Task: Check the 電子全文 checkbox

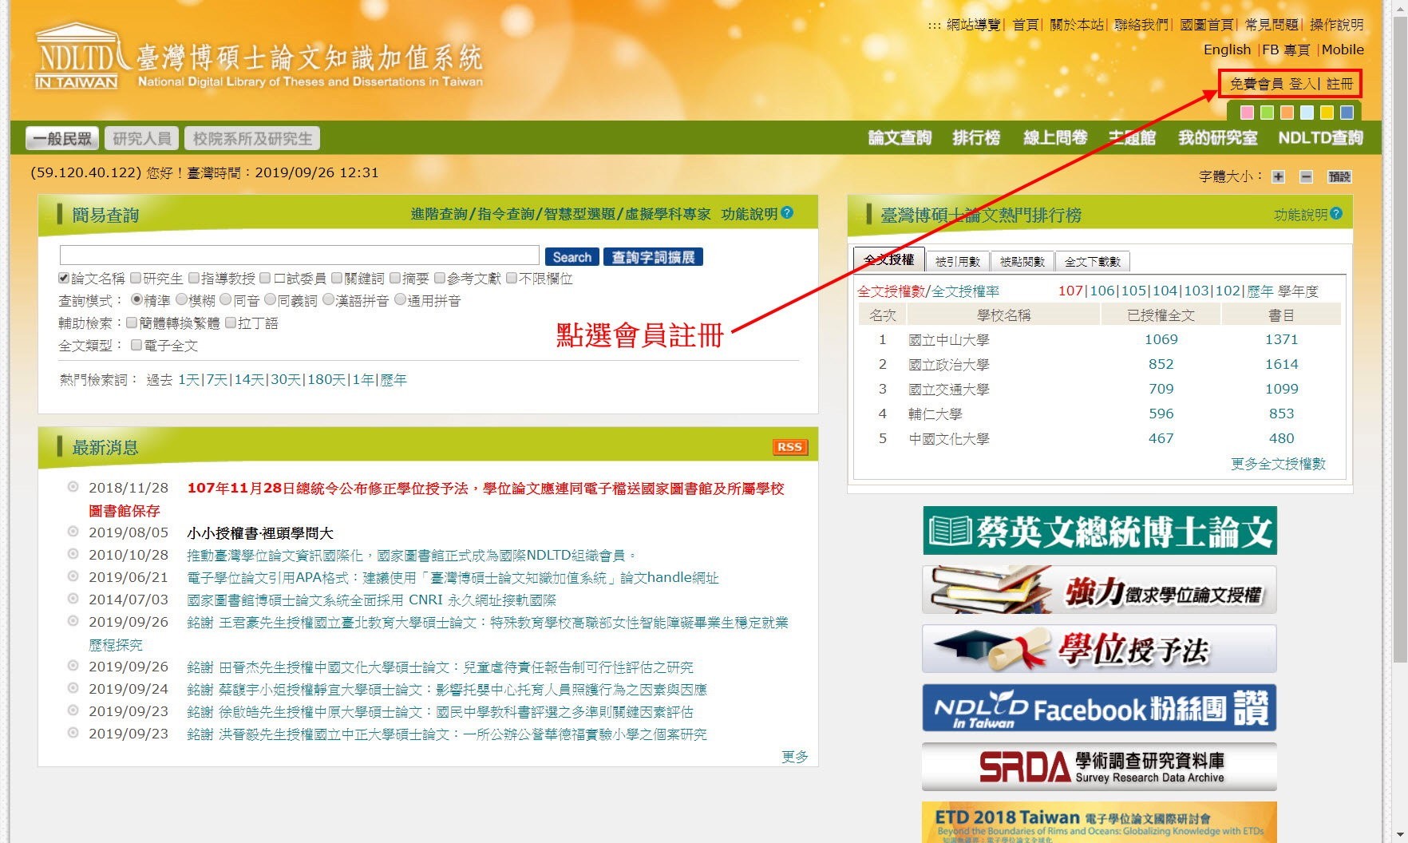Action: [x=136, y=345]
